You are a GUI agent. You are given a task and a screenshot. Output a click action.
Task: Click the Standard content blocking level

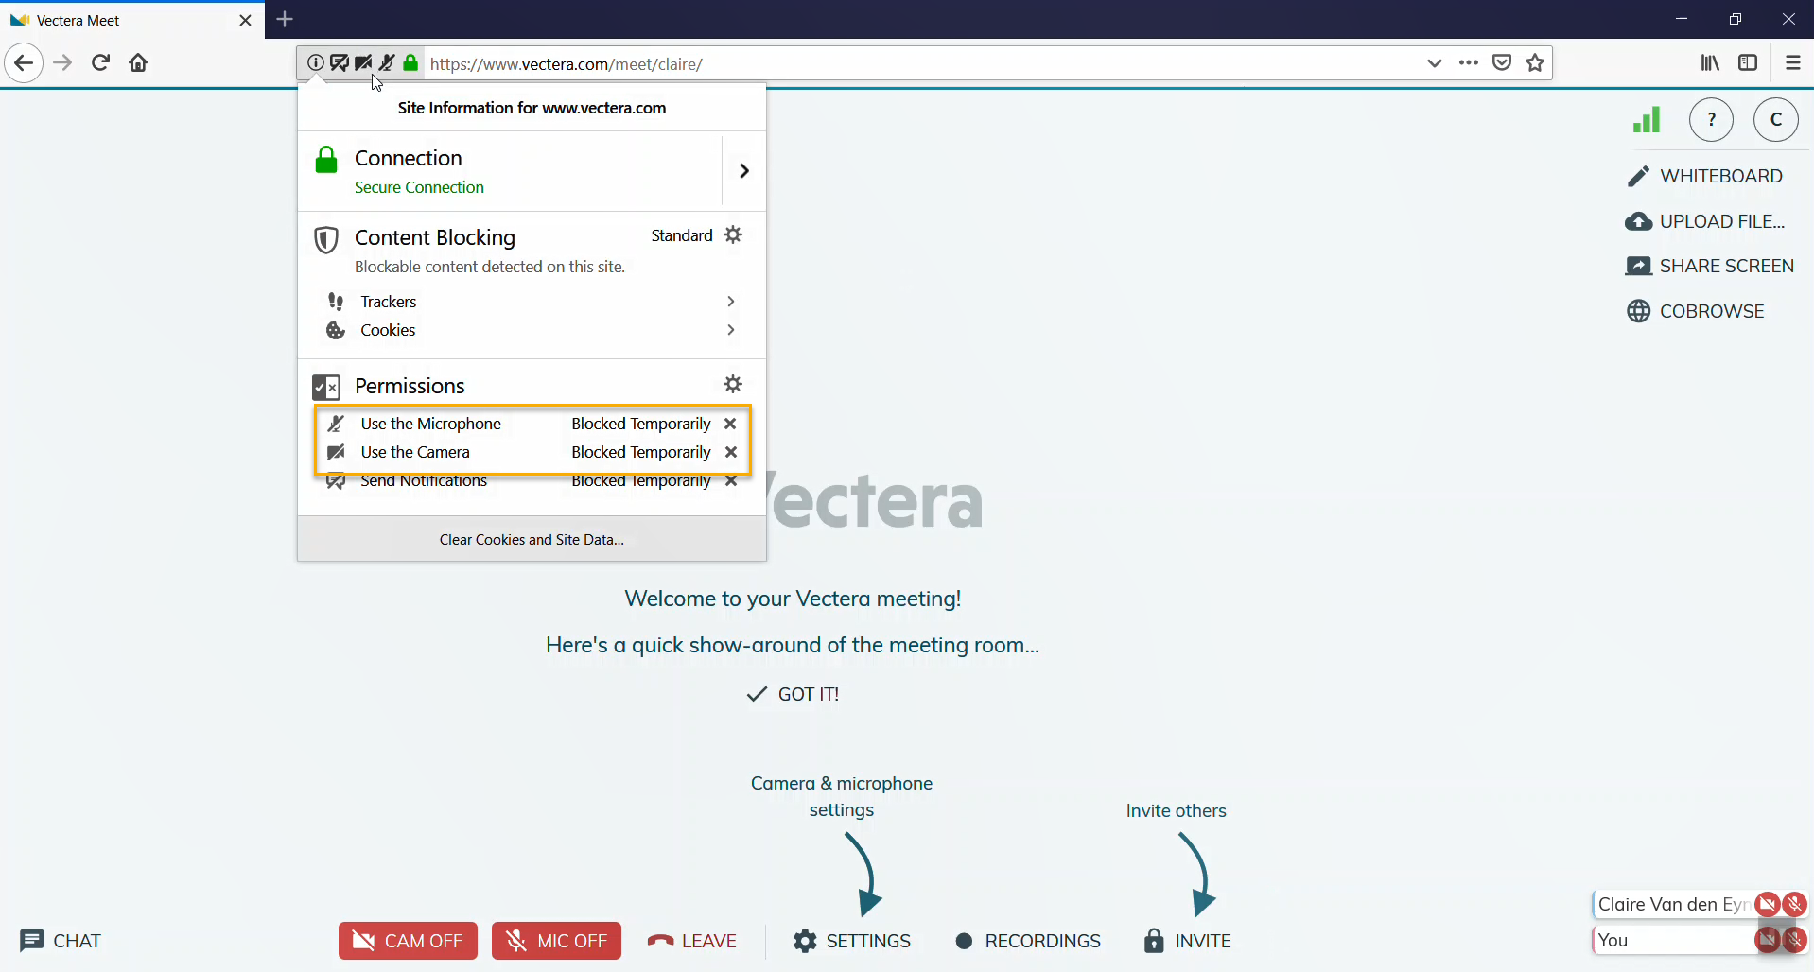pos(682,235)
